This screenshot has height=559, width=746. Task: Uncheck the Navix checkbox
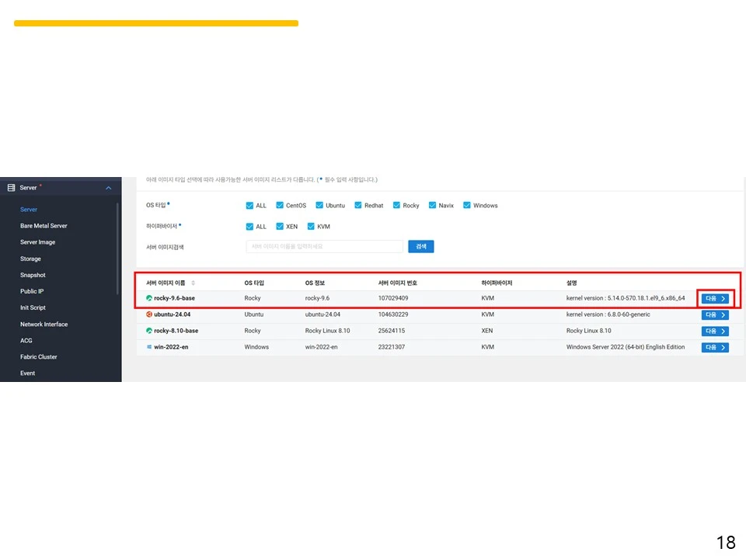tap(432, 205)
